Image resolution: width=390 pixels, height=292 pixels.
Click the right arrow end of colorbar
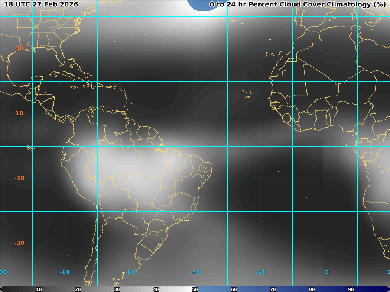click(x=387, y=289)
